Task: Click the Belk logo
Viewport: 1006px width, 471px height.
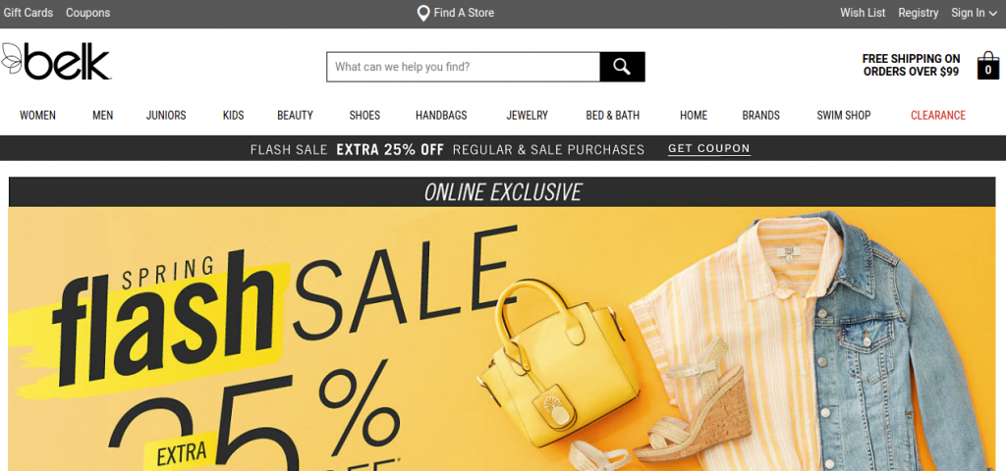Action: 56,62
